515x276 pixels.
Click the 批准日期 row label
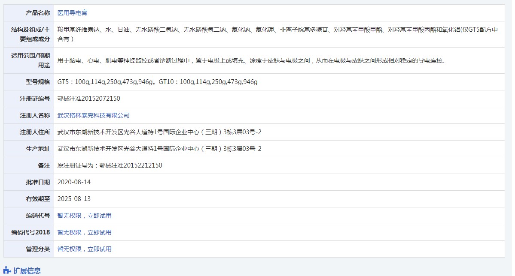coord(38,182)
